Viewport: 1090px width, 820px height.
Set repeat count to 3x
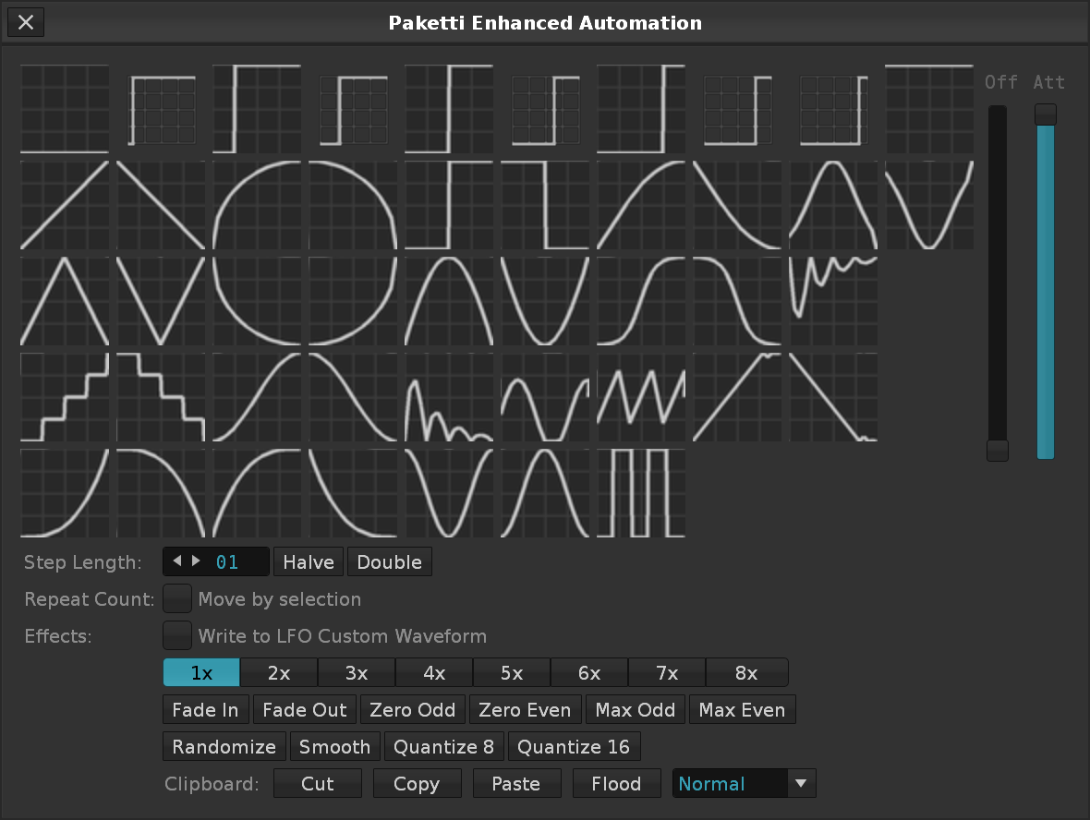point(357,672)
